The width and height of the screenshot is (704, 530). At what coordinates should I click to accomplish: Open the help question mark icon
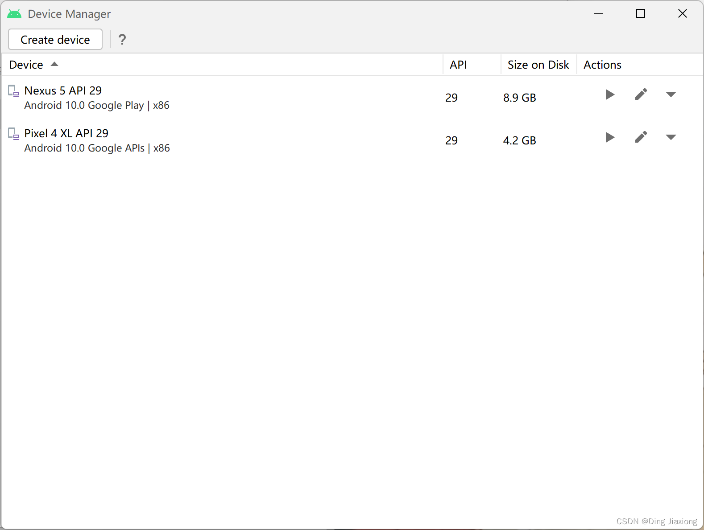(122, 40)
